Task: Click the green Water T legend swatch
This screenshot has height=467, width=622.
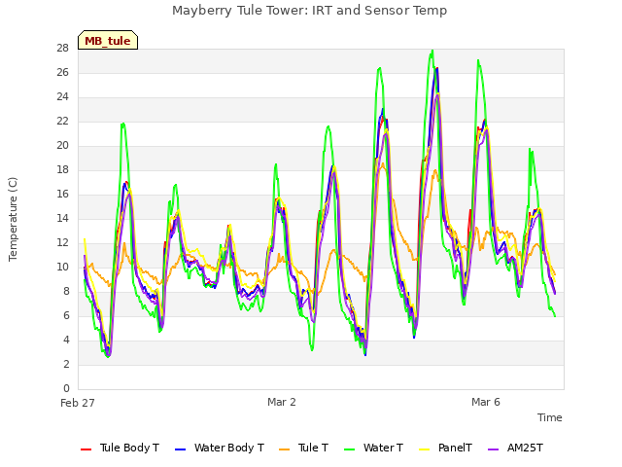Action: click(x=350, y=449)
